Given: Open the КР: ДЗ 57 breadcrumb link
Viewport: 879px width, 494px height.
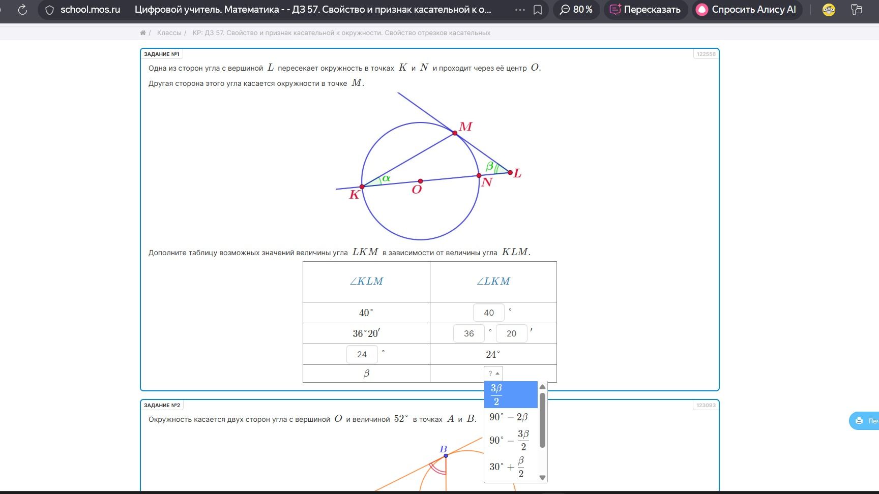Looking at the screenshot, I should tap(341, 33).
